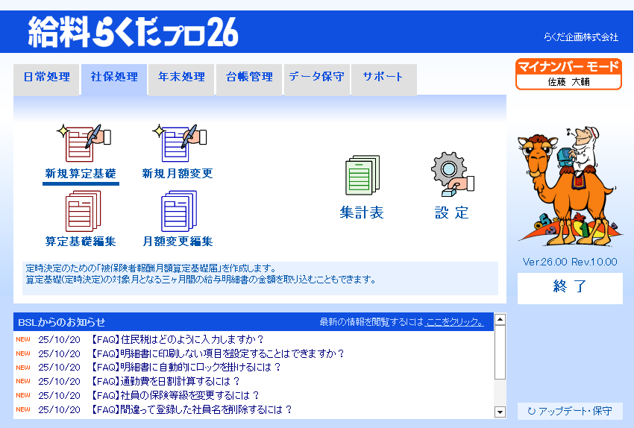Open the 算定基礎編集 documents icon

tap(81, 212)
